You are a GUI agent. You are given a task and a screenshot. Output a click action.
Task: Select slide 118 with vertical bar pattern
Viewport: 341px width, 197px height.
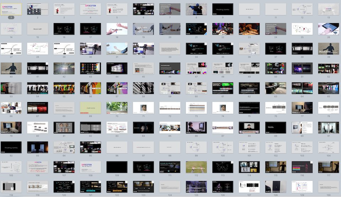[11, 186]
